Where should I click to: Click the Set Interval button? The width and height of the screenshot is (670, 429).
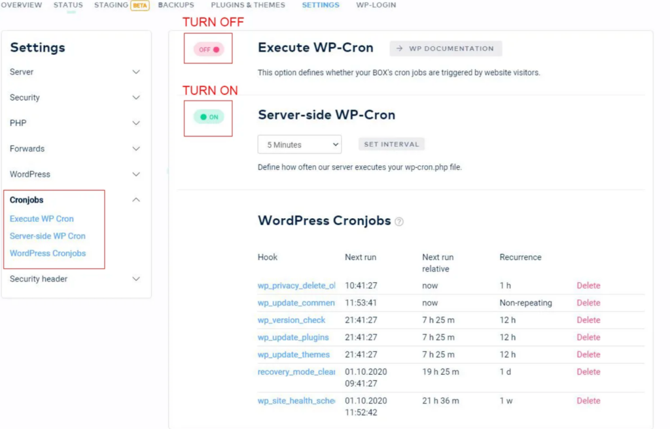(x=391, y=144)
